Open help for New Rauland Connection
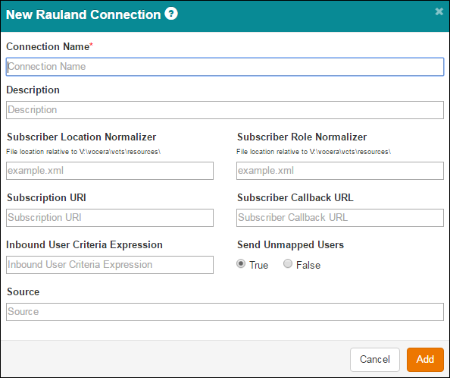 (x=171, y=14)
